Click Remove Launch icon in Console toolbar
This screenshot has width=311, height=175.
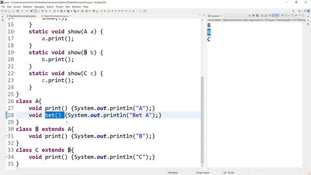point(254,16)
